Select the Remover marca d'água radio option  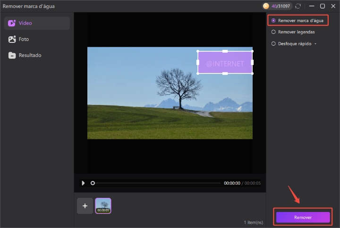click(x=273, y=21)
